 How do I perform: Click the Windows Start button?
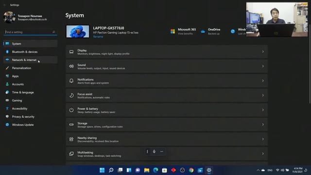click(102, 170)
